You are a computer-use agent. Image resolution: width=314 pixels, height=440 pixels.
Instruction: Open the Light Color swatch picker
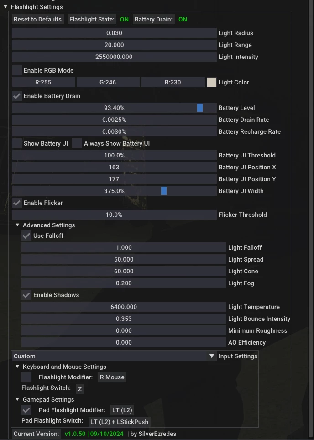212,82
